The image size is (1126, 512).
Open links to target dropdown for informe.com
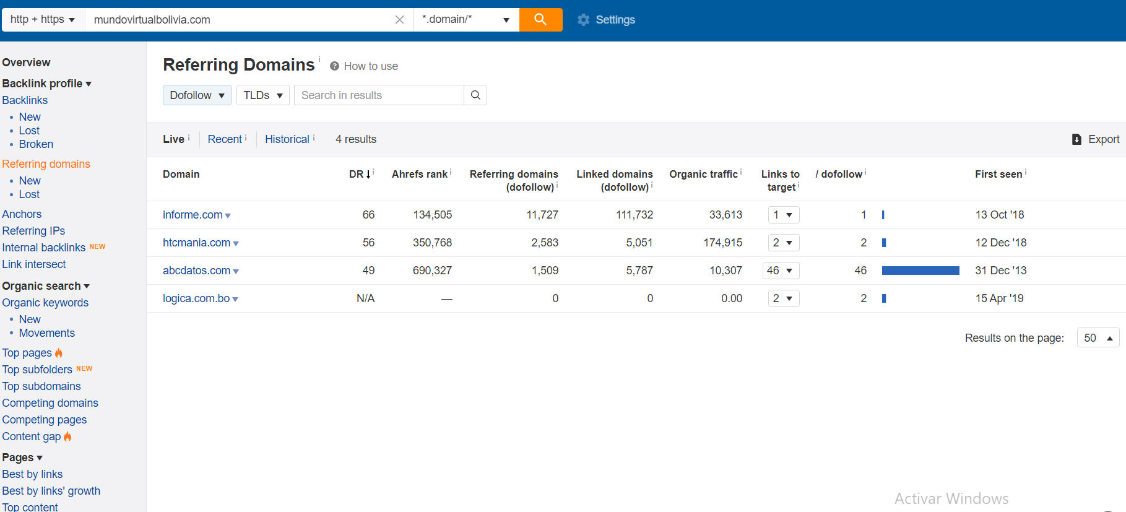pos(784,215)
